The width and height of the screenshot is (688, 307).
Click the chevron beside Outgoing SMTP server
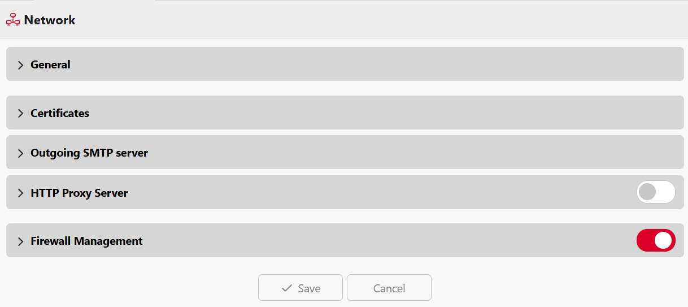[20, 153]
